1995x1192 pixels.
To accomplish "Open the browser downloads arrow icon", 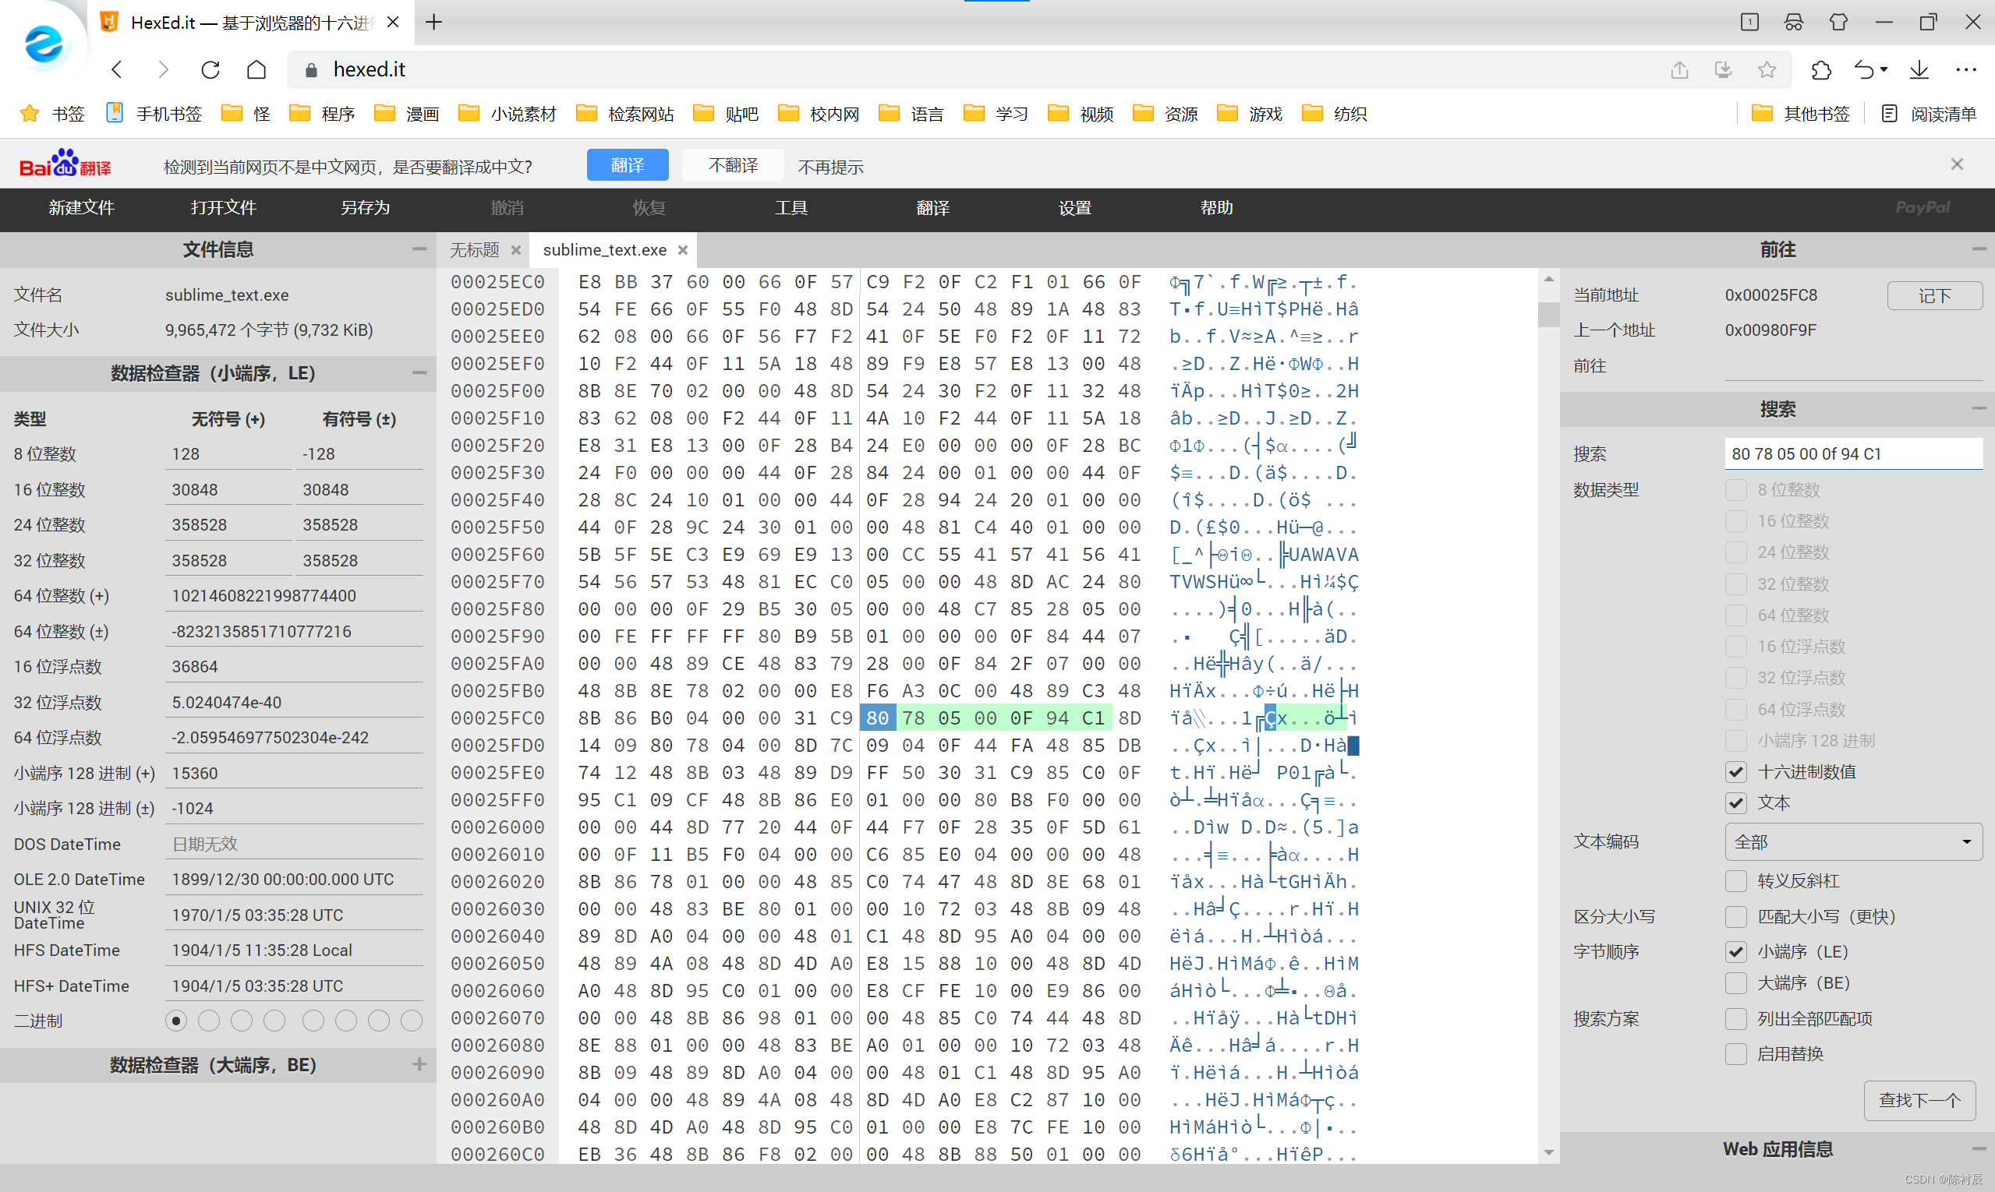I will [1919, 70].
